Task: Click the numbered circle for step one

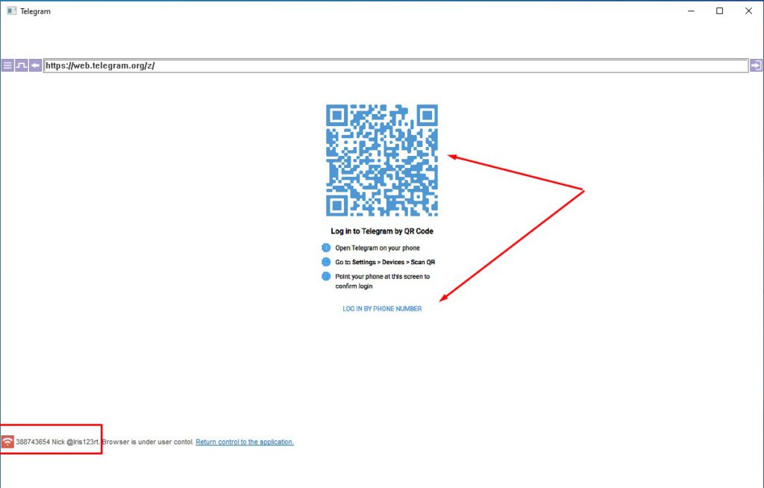Action: 326,247
